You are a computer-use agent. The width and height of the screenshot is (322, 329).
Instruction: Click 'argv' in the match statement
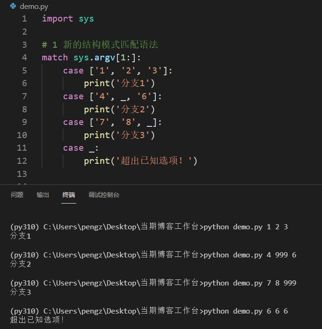click(105, 58)
